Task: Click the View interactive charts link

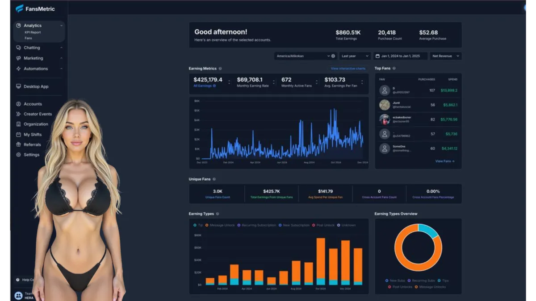Action: pyautogui.click(x=348, y=69)
